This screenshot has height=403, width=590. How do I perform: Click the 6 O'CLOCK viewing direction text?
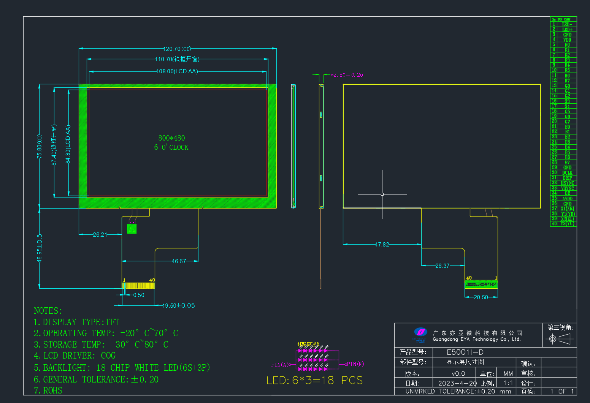click(x=171, y=147)
